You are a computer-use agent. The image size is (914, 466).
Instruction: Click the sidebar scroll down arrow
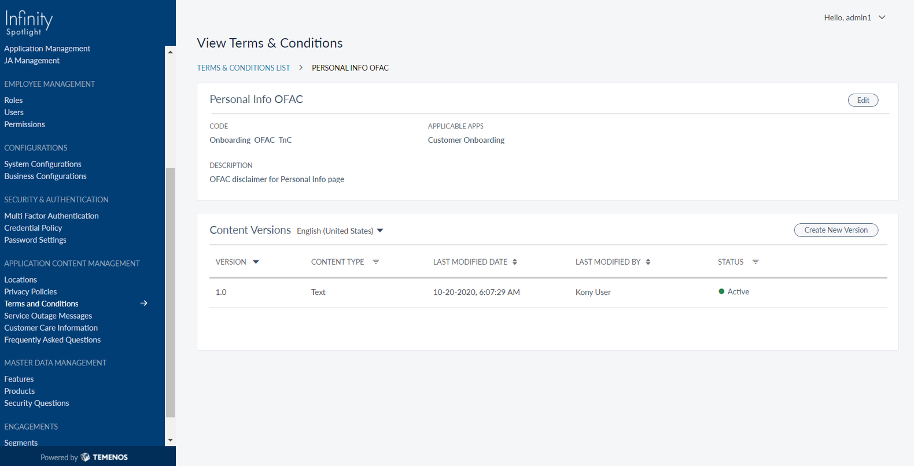tap(170, 440)
